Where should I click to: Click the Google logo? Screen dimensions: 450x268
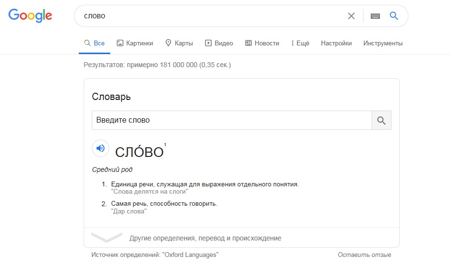point(30,15)
